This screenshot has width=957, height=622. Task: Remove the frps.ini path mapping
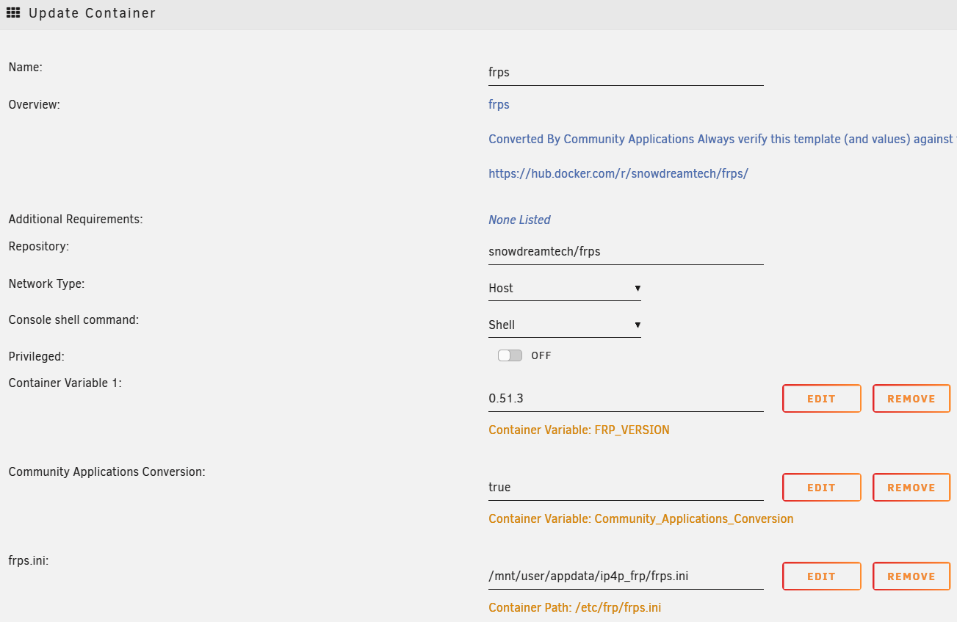(911, 576)
